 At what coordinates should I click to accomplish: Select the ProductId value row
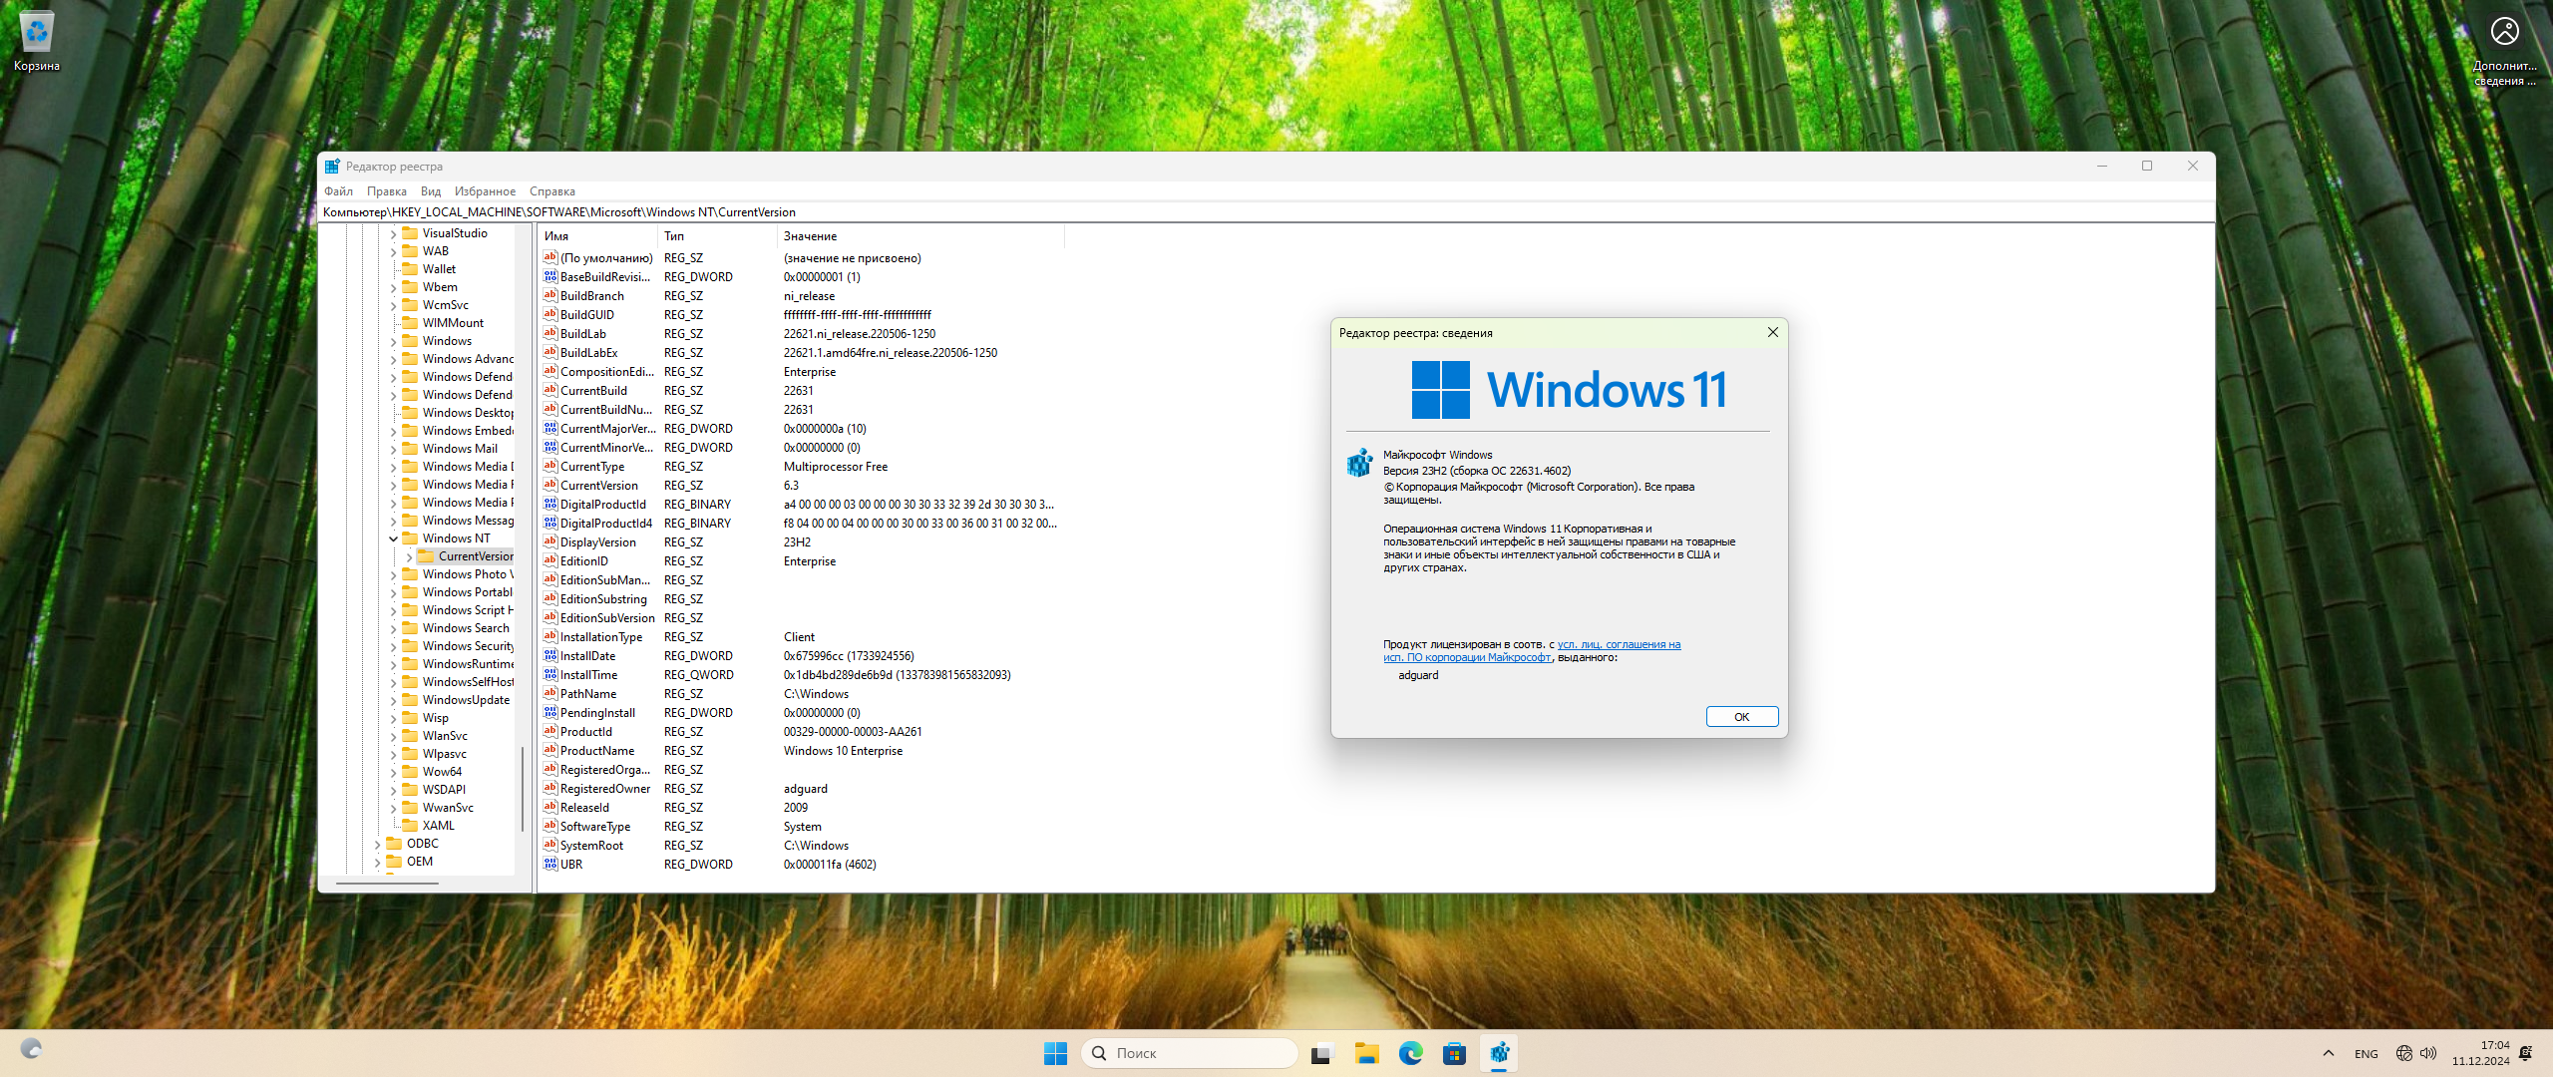(800, 731)
